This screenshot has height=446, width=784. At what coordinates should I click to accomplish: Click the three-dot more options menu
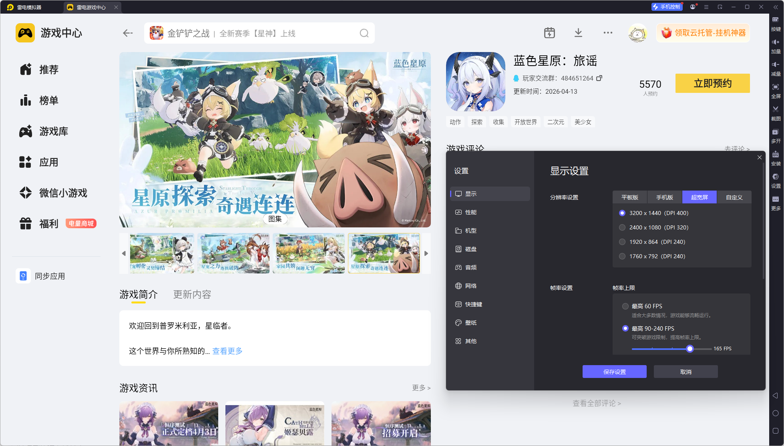tap(608, 33)
